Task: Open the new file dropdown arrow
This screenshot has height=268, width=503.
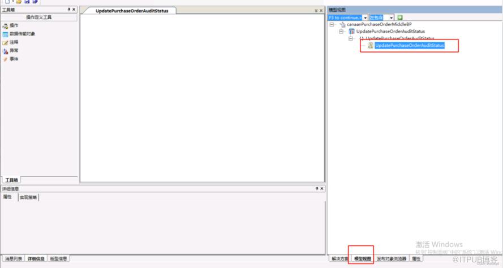Action: 13,2
